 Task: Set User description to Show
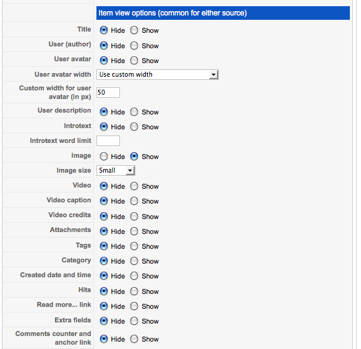tap(134, 112)
